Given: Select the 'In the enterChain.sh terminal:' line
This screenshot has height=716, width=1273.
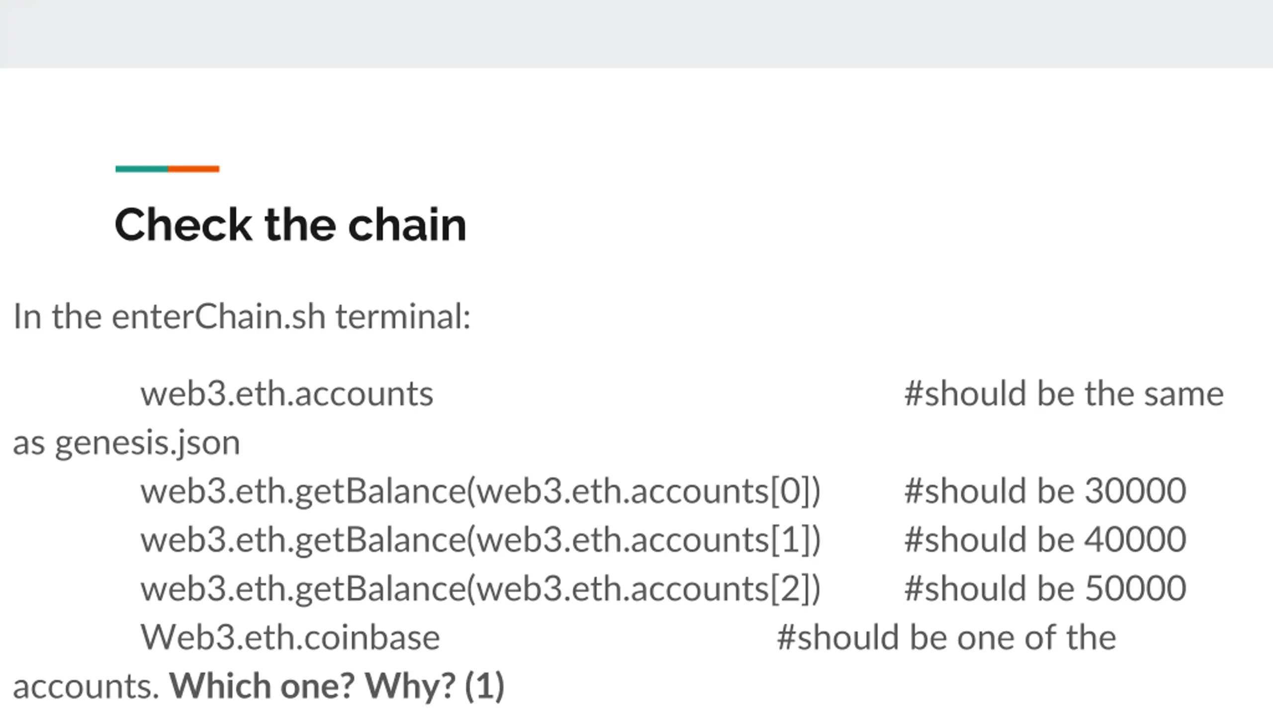Looking at the screenshot, I should coord(242,316).
